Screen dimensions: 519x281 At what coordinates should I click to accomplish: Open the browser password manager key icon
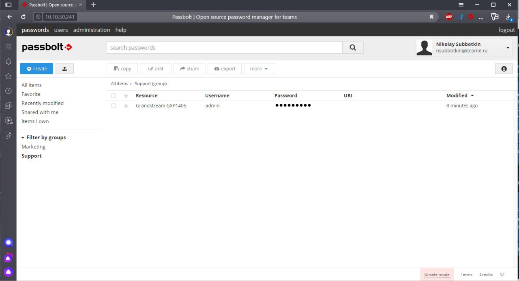pos(495,17)
